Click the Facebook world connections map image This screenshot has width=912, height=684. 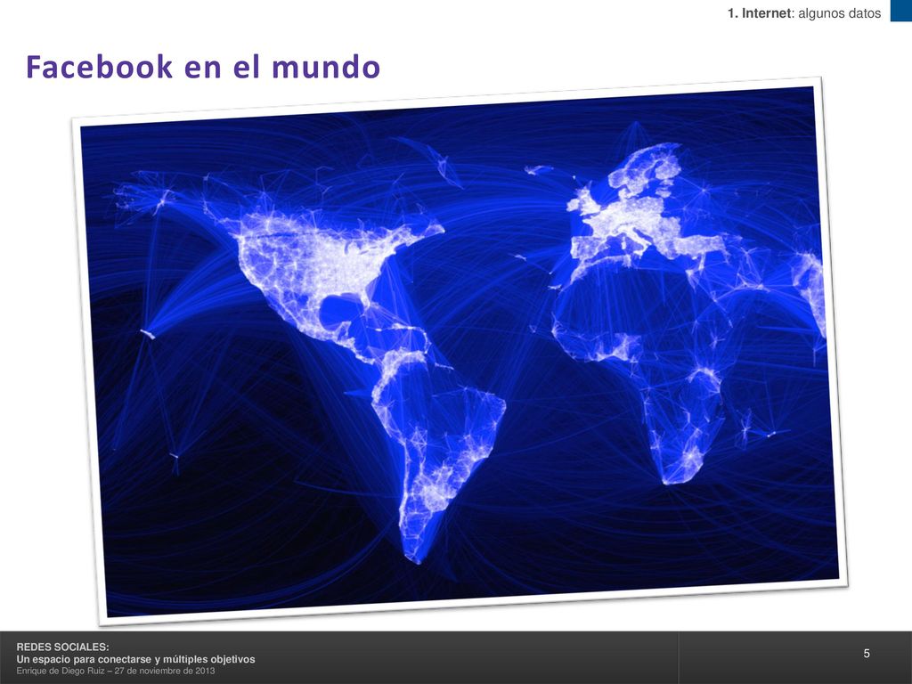tap(460, 351)
